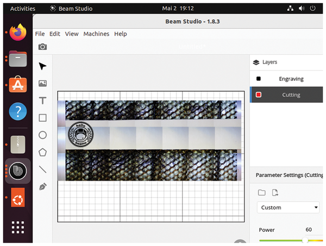This screenshot has width=326, height=246.
Task: Activate the Pen tool
Action: tap(43, 187)
